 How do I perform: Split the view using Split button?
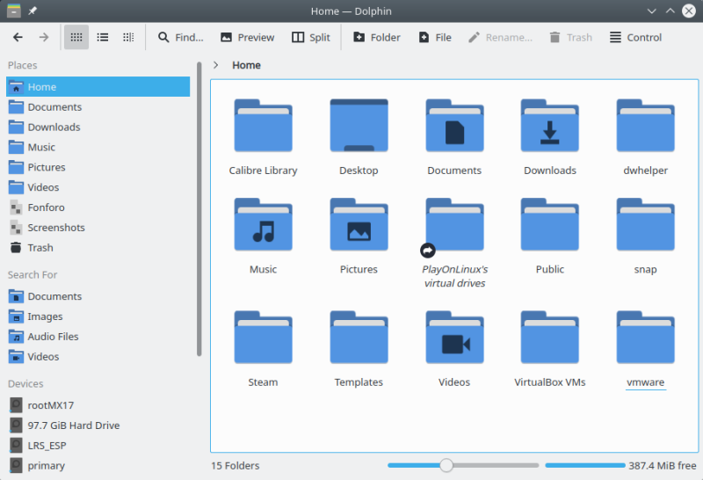tap(311, 38)
